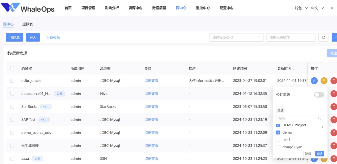
Task: Click creation time 2023-06-07 15:33:50
Action: click(250, 107)
